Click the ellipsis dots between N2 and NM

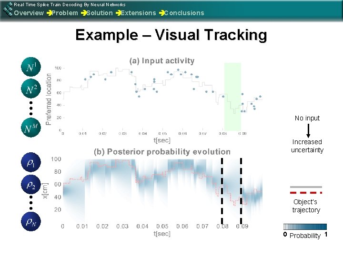31,108
